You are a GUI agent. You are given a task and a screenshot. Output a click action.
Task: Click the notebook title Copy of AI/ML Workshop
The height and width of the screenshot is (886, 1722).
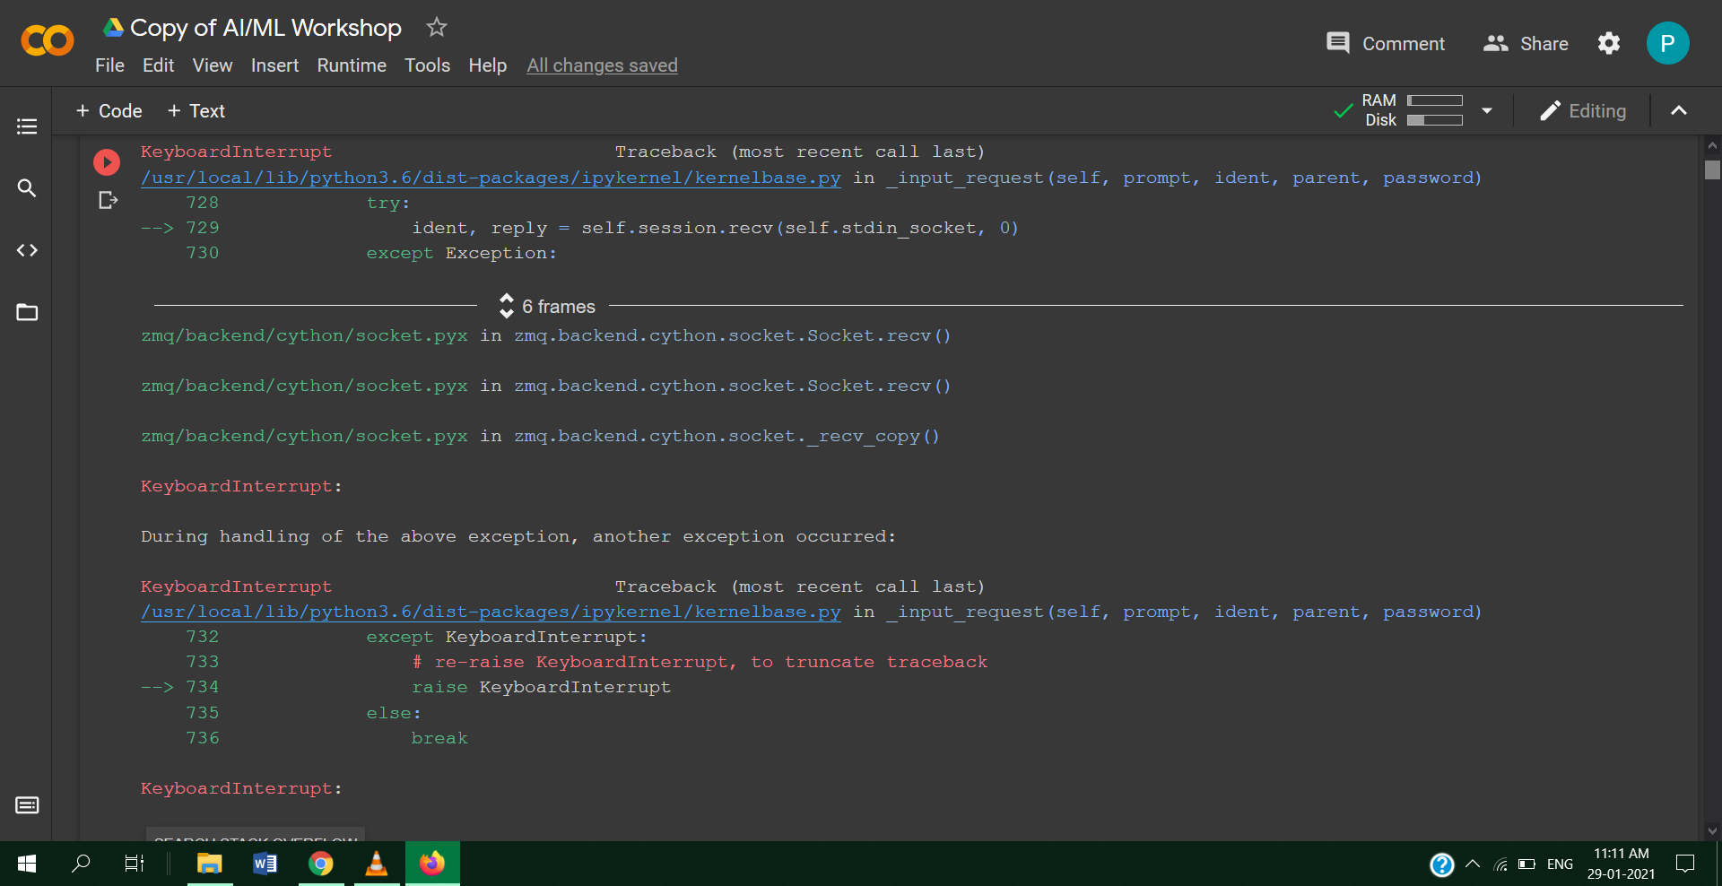(265, 28)
